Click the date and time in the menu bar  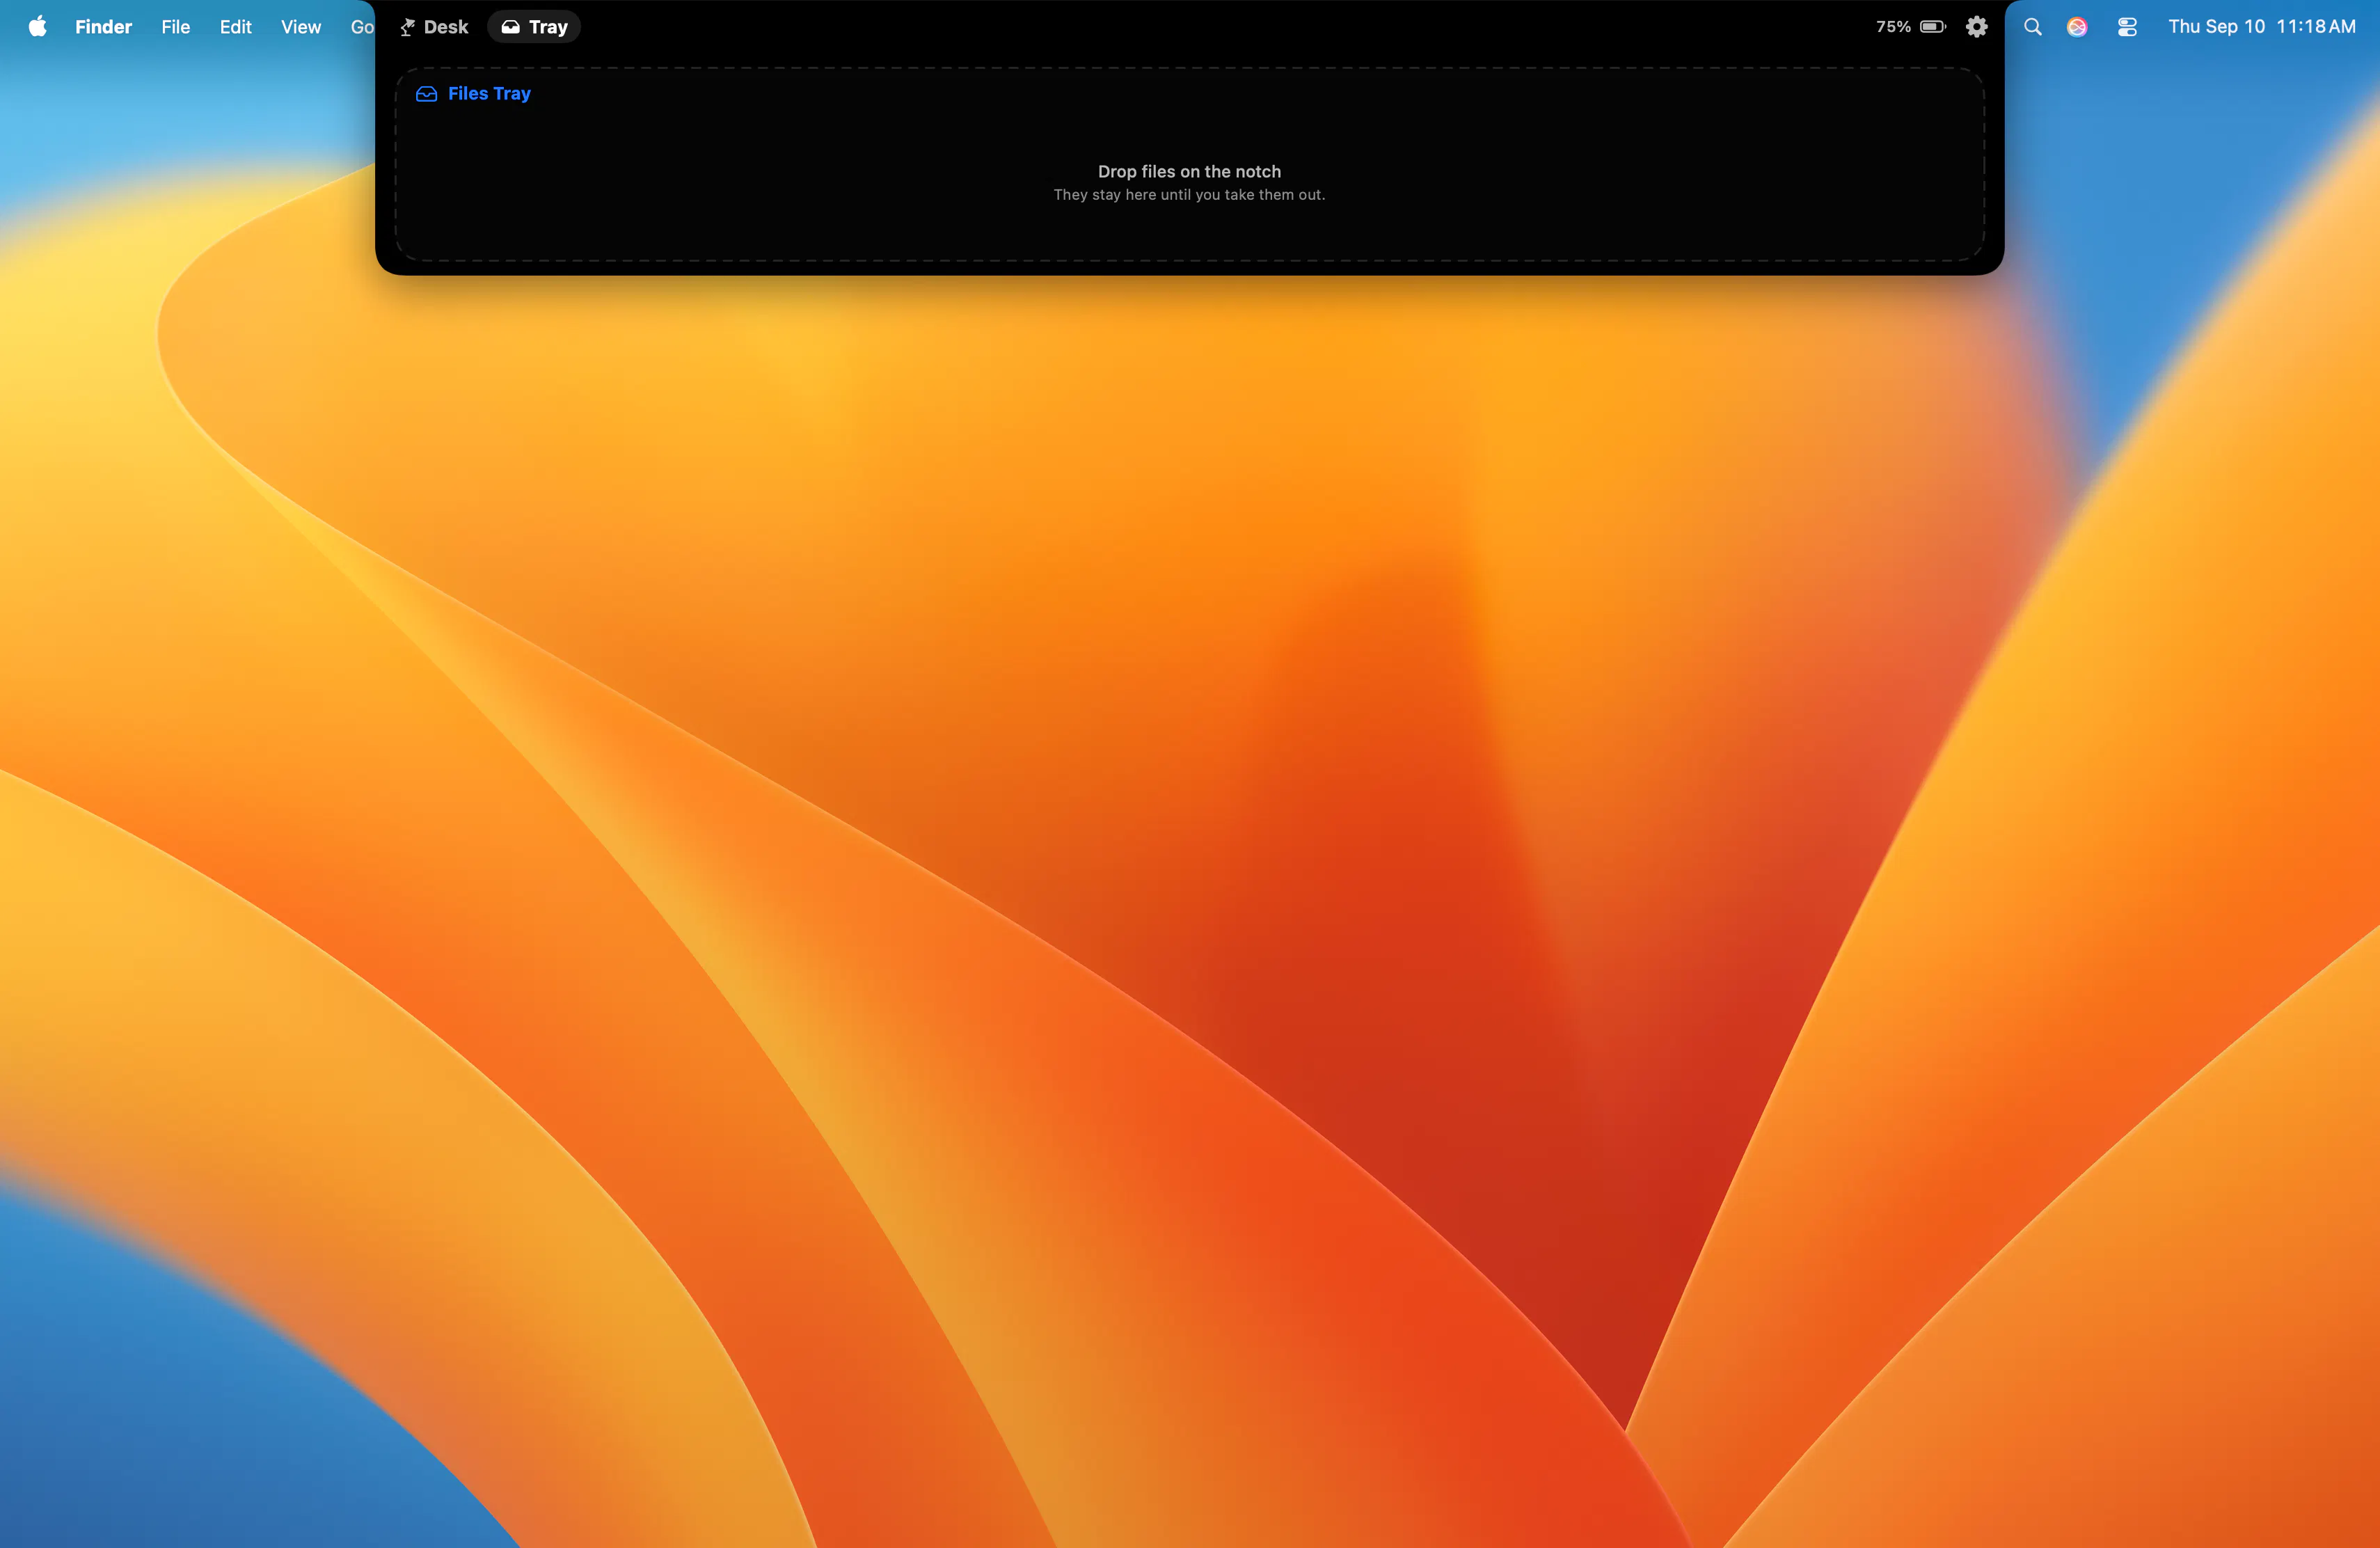[x=2262, y=27]
